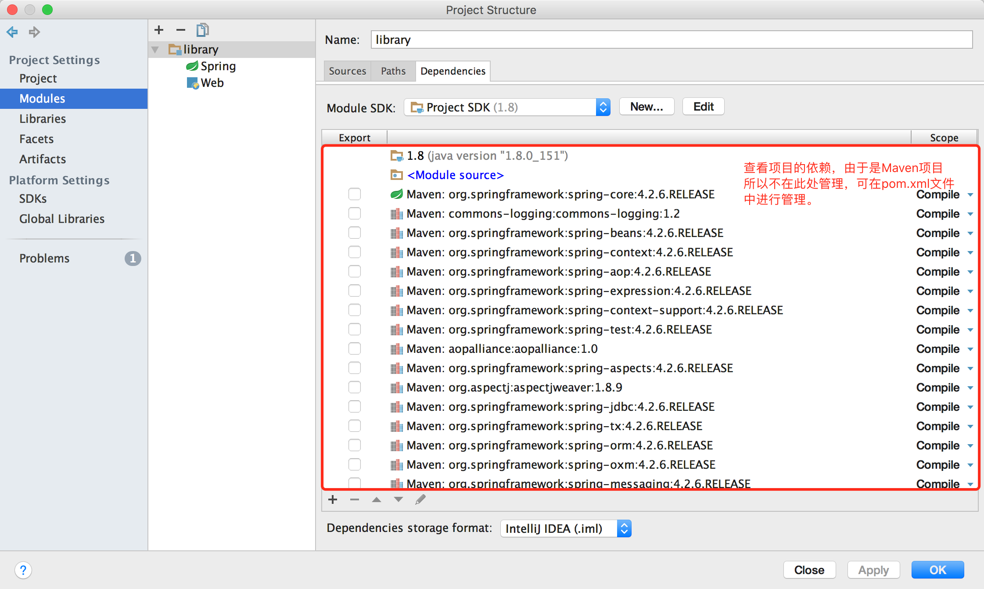Collapse the library module tree node

point(155,50)
